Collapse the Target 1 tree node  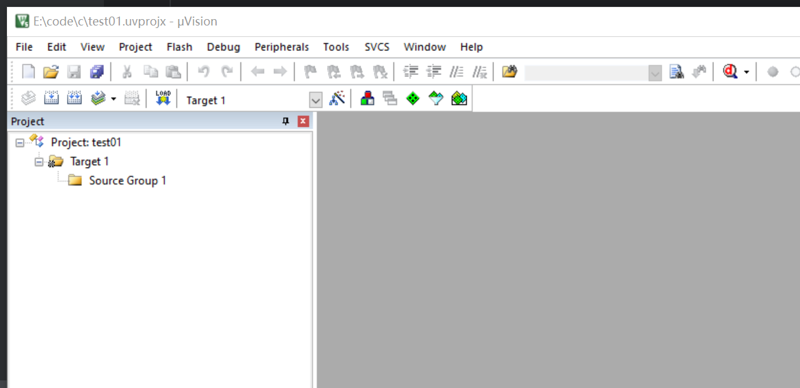(x=39, y=162)
